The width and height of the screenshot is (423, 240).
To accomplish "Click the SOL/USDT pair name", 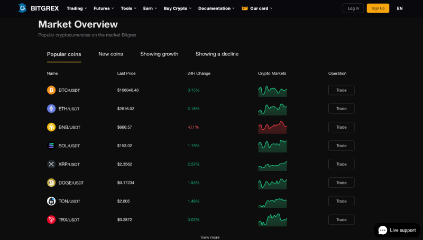I will 69,146.
